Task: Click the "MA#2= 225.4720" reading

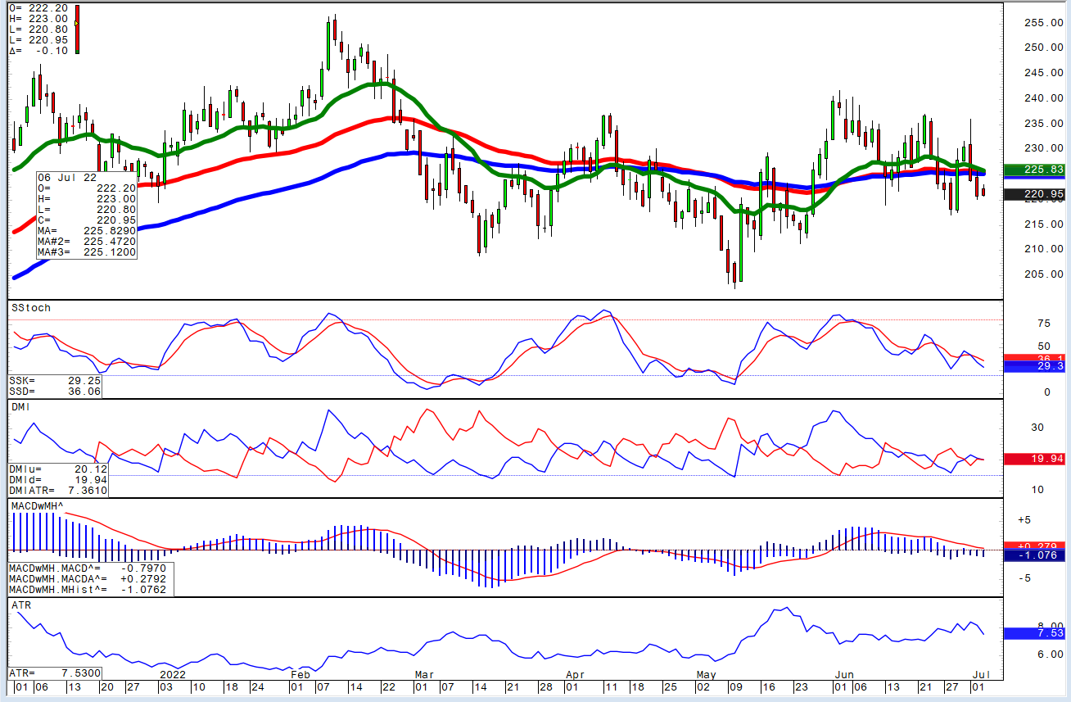Action: click(x=86, y=242)
